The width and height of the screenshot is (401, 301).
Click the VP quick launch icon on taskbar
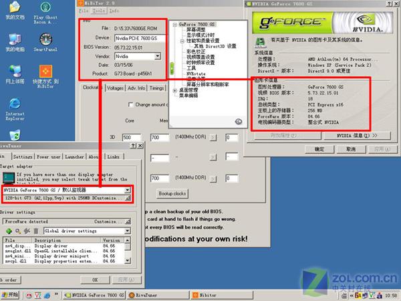point(38,296)
